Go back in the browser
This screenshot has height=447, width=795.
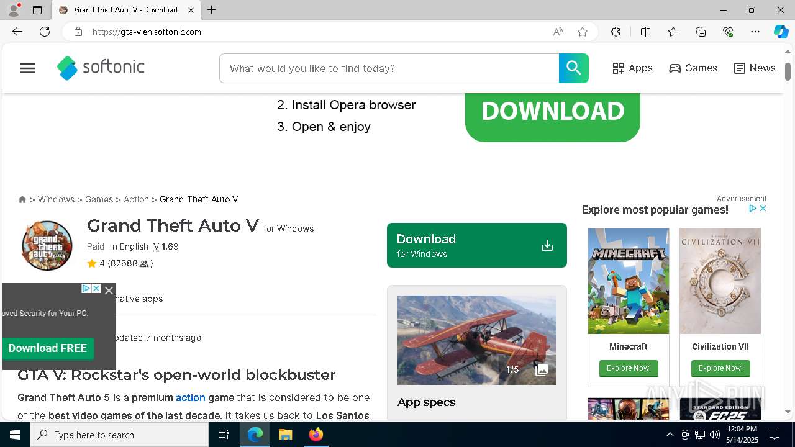[x=17, y=32]
